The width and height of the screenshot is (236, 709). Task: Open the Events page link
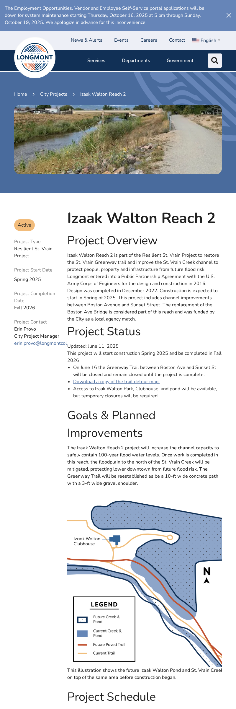pos(121,40)
